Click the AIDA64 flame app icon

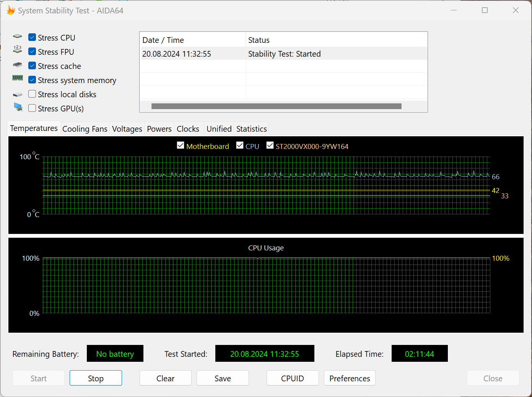(11, 10)
